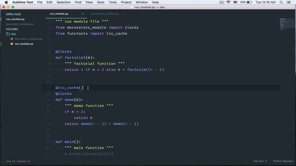Click 'from functools import lru_cache' line
The height and width of the screenshot is (166, 296).
click(92, 34)
